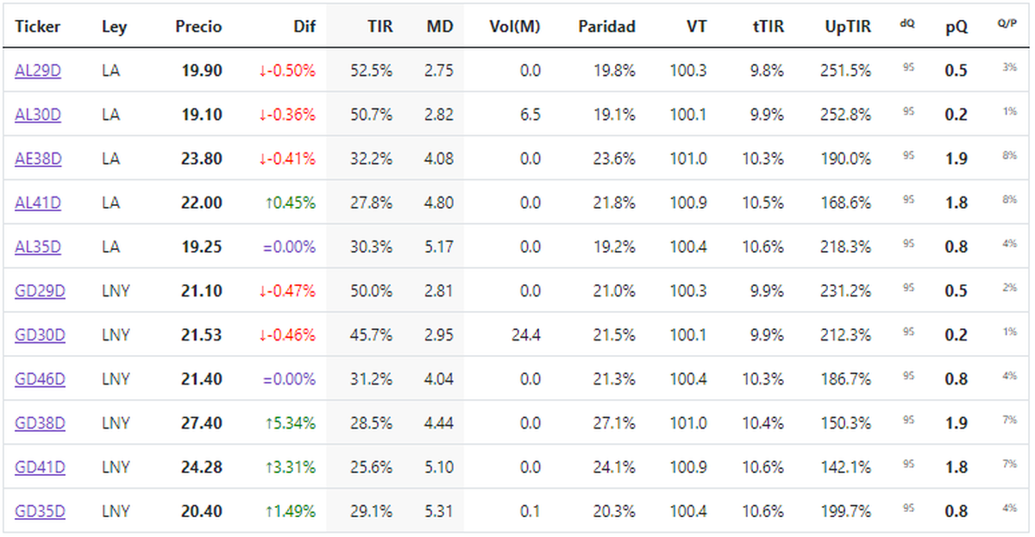
Task: Click the Ley column header
Action: pos(114,27)
